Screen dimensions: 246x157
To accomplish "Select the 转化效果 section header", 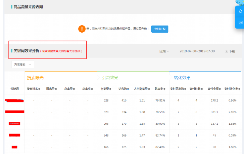I will click(182, 78).
